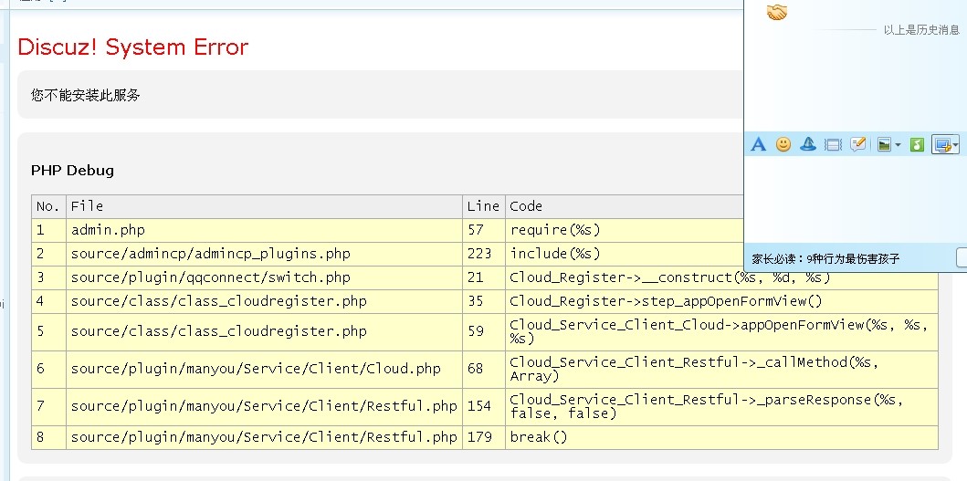Click the require(%s) code cell
This screenshot has height=481, width=967.
[x=624, y=230]
